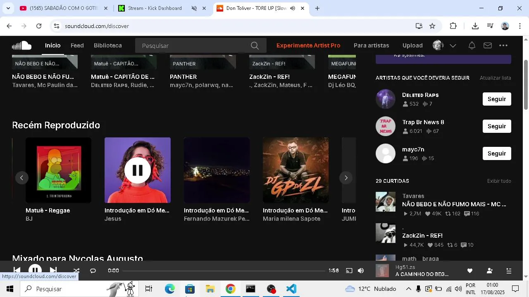Open browser extensions puzzle icon
Viewport: 529px width, 297px height.
point(453,26)
